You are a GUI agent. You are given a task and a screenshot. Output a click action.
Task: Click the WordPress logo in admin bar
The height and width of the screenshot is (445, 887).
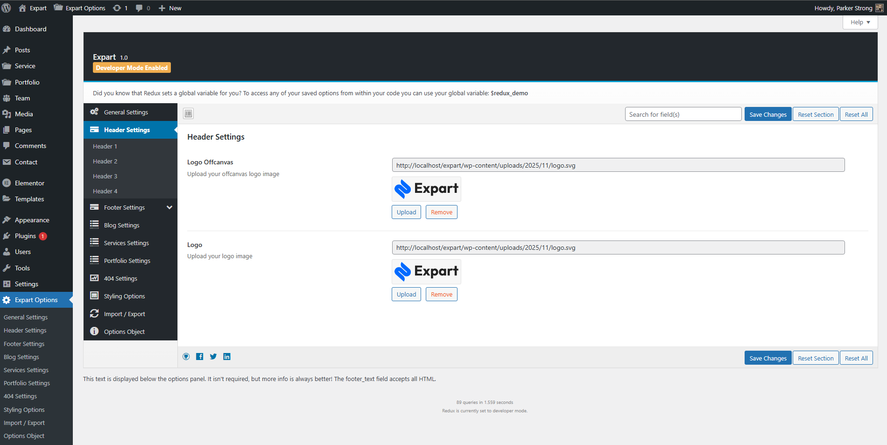coord(7,8)
